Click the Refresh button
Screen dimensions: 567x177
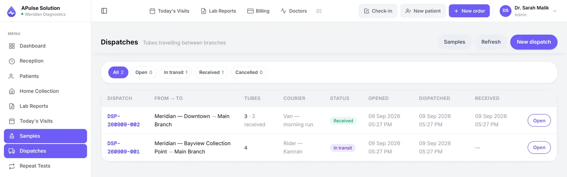tap(491, 42)
